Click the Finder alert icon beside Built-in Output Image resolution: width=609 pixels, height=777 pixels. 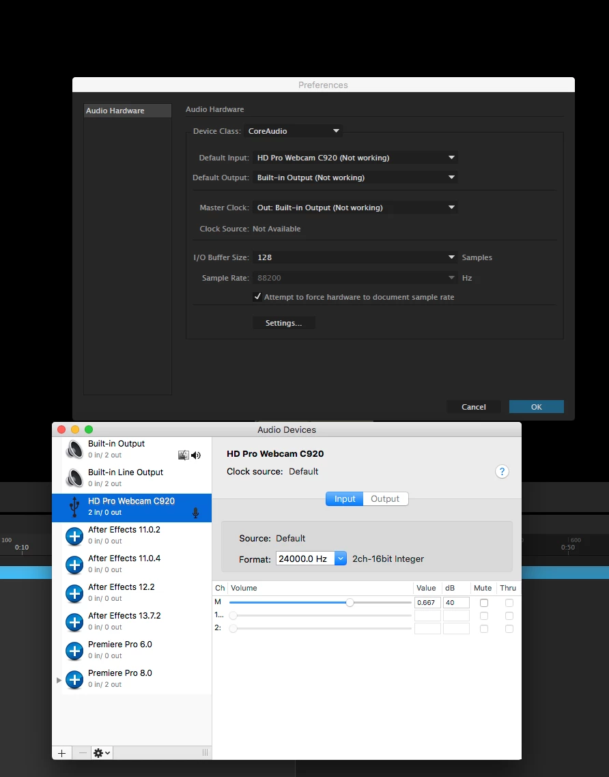pos(184,455)
